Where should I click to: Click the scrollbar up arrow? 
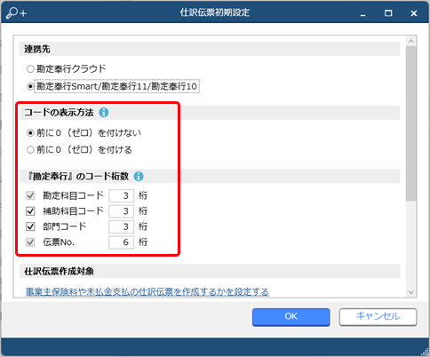(x=411, y=41)
